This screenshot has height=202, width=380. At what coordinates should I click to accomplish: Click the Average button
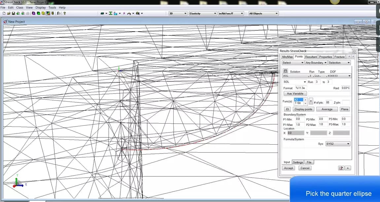pyautogui.click(x=327, y=109)
